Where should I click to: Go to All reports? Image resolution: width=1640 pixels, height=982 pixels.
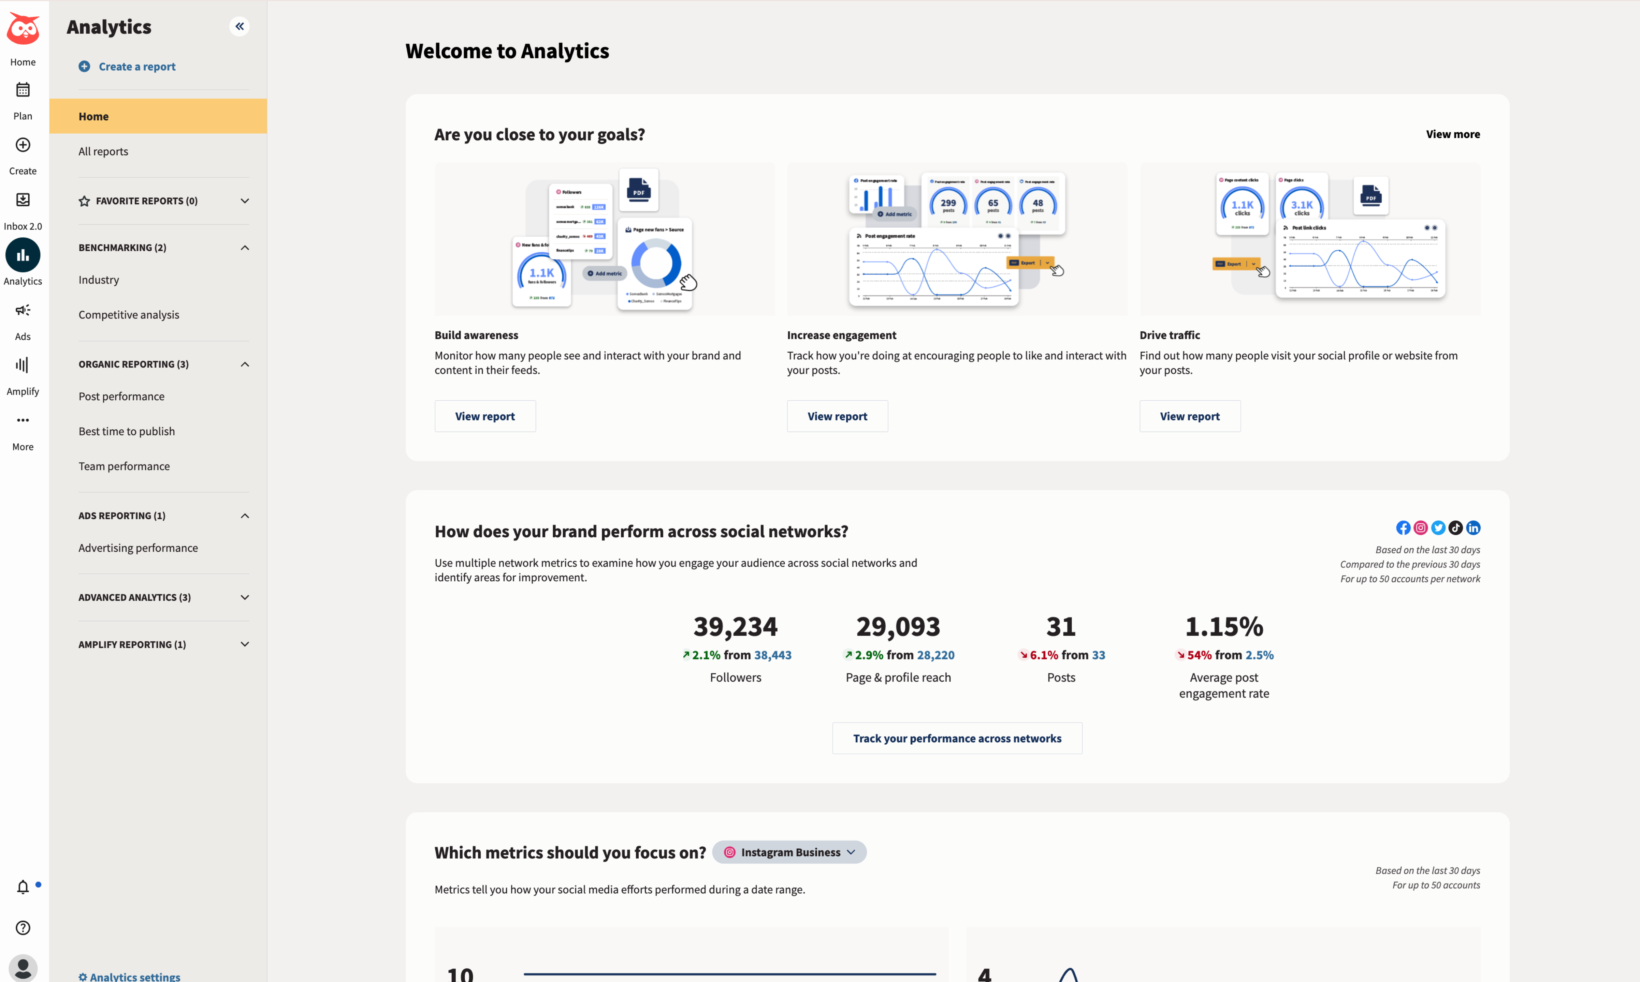tap(103, 151)
